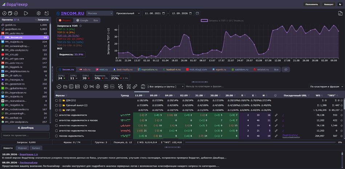
Task: Click the WS Wordstat icon
Action: tap(106, 87)
